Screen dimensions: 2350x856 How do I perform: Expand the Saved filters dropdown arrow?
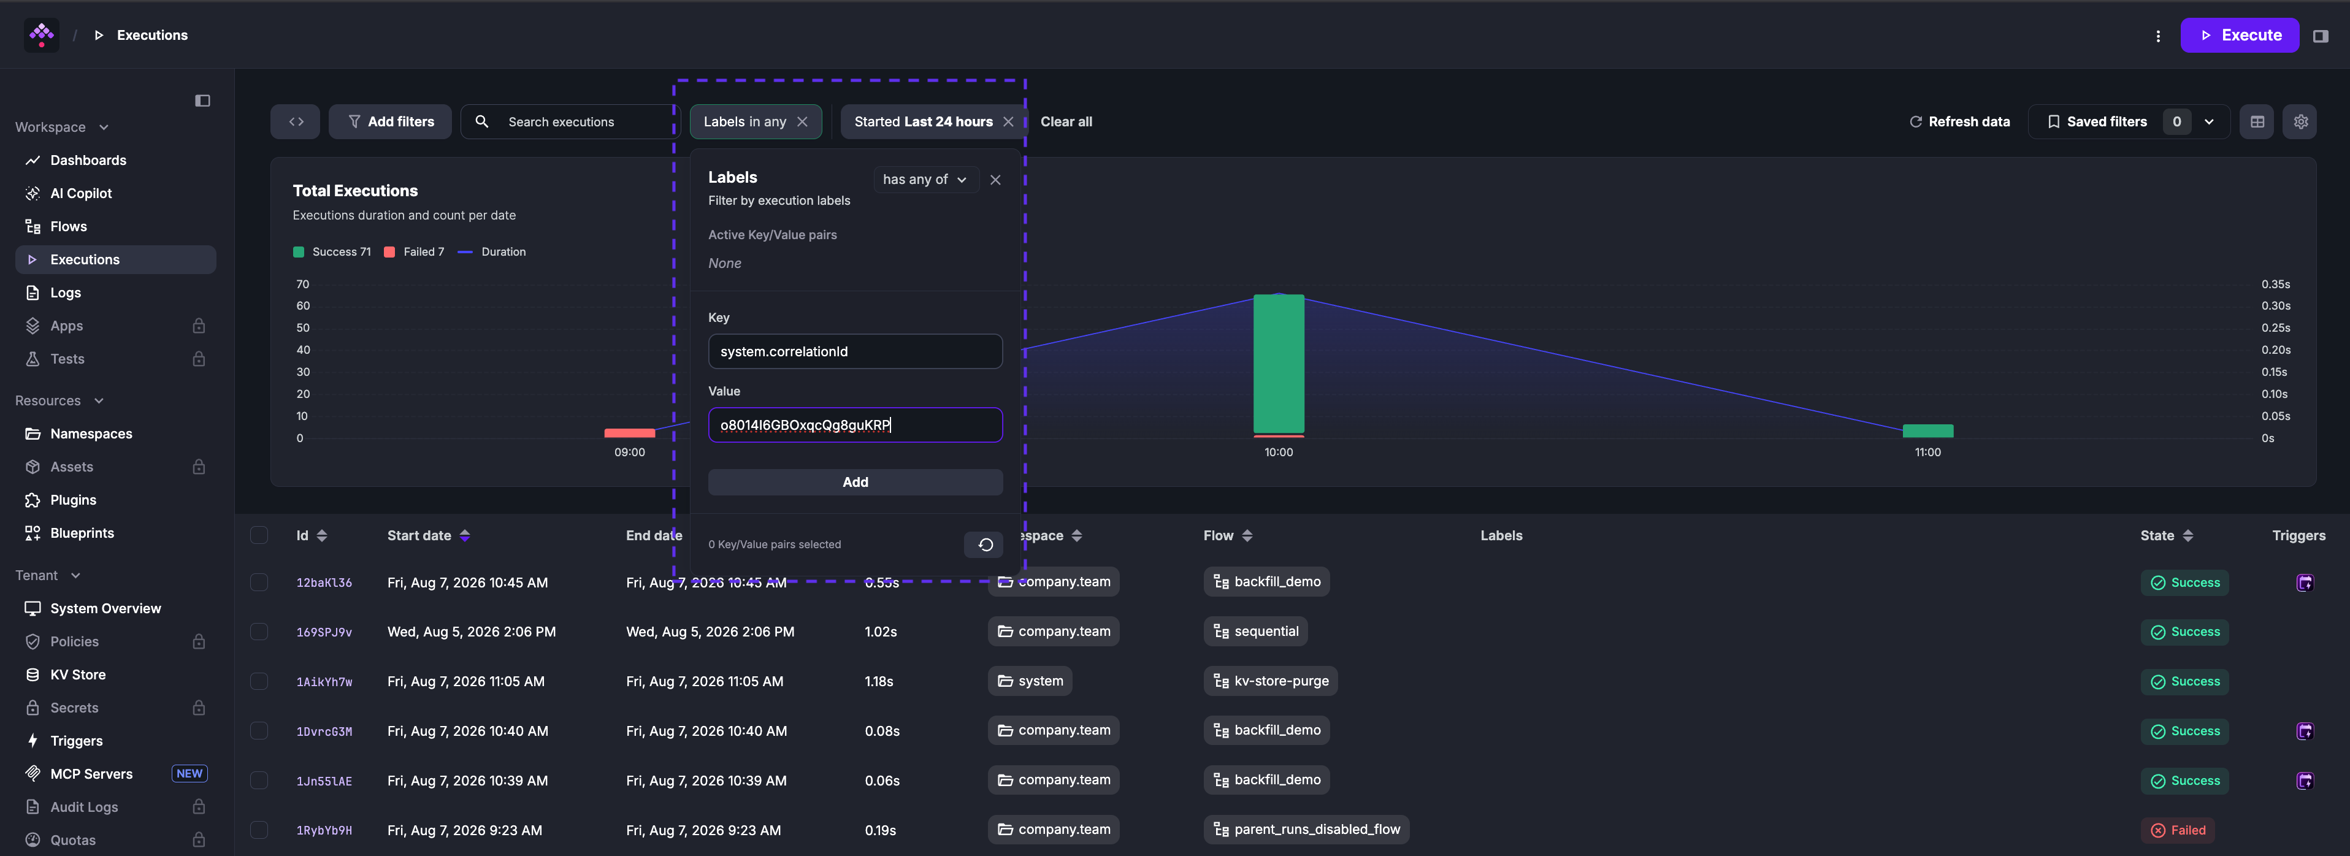click(x=2208, y=121)
